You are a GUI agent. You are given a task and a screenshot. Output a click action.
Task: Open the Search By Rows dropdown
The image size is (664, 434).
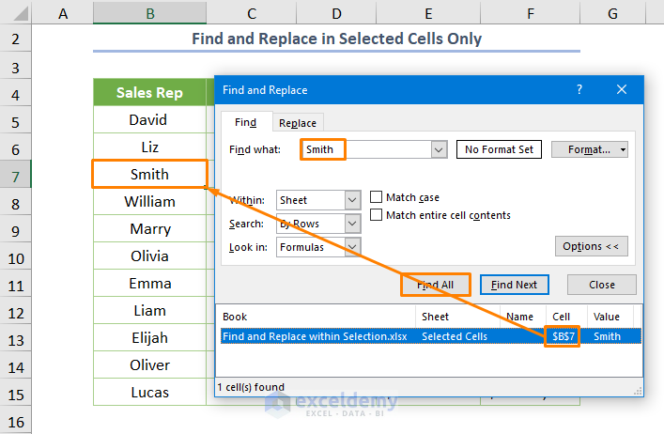(x=352, y=224)
